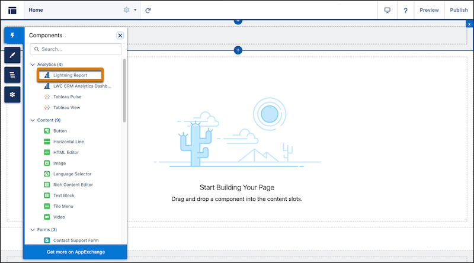Collapse the Forms (3) section
474x263 pixels.
tap(33, 229)
